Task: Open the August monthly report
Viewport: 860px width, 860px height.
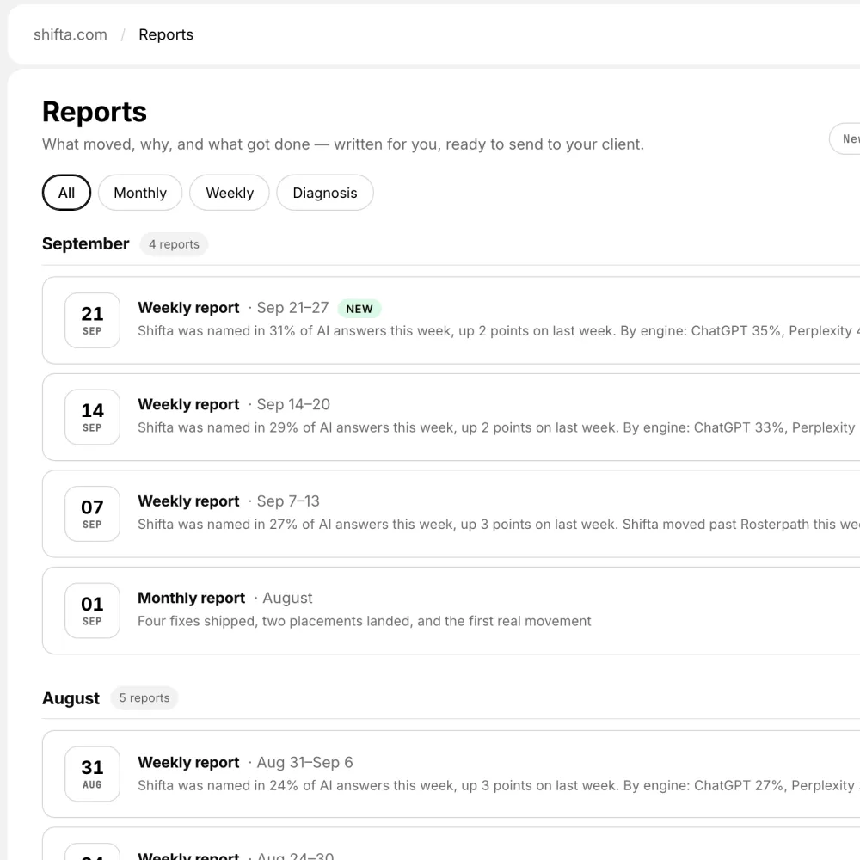Action: pyautogui.click(x=451, y=611)
